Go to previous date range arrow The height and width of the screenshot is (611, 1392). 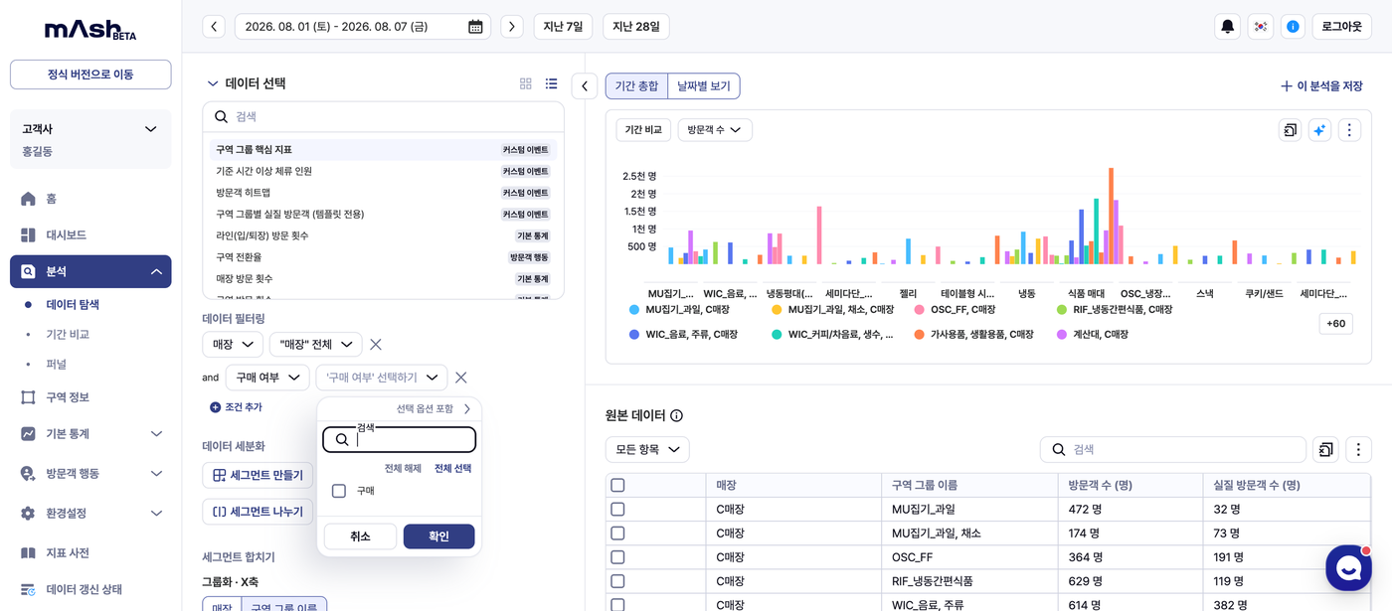[214, 27]
